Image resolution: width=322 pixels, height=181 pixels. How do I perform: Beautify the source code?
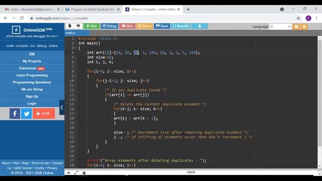pos(181,26)
